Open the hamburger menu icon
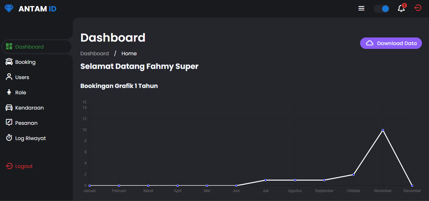This screenshot has height=201, width=429. click(361, 8)
